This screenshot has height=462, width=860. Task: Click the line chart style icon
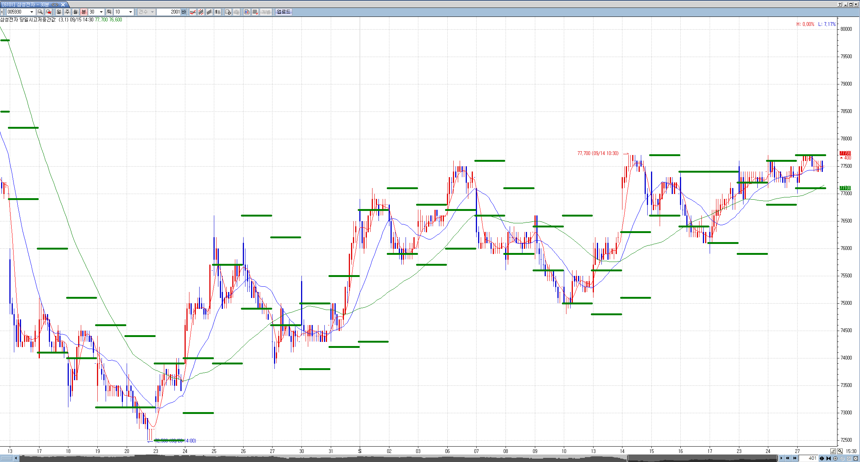point(193,12)
